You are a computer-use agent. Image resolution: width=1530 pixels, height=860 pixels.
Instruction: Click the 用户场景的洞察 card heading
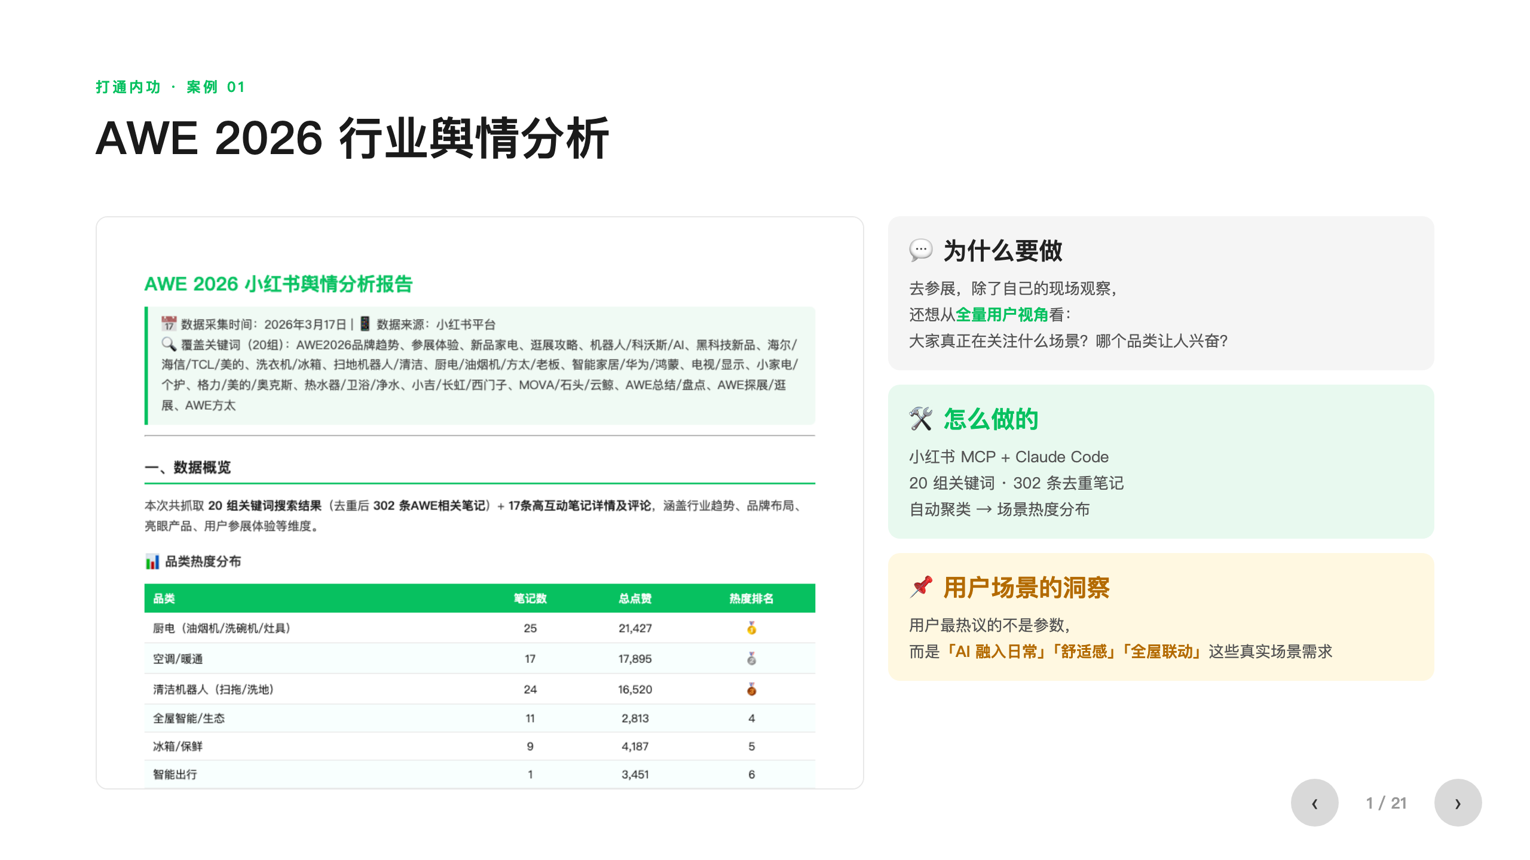click(1026, 588)
